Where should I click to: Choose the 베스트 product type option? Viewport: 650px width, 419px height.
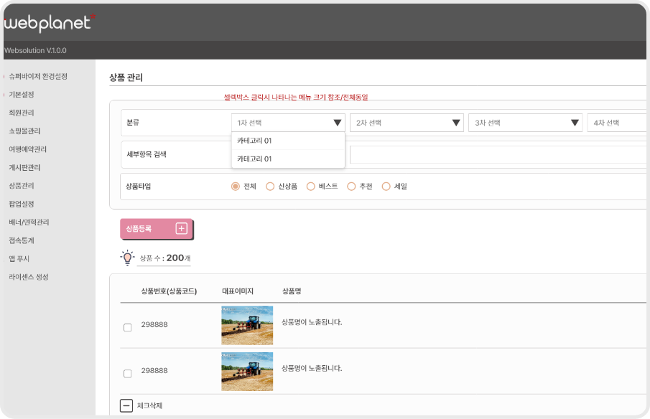(x=311, y=187)
